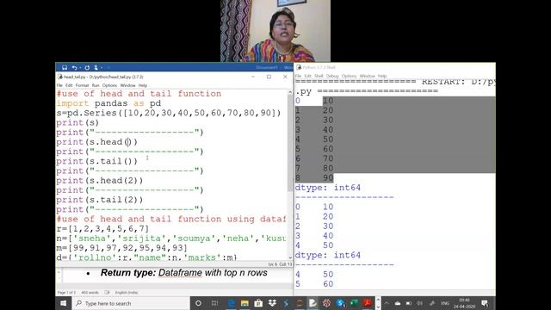Click the import pandas as pd line
This screenshot has height=310, width=551.
[x=108, y=103]
